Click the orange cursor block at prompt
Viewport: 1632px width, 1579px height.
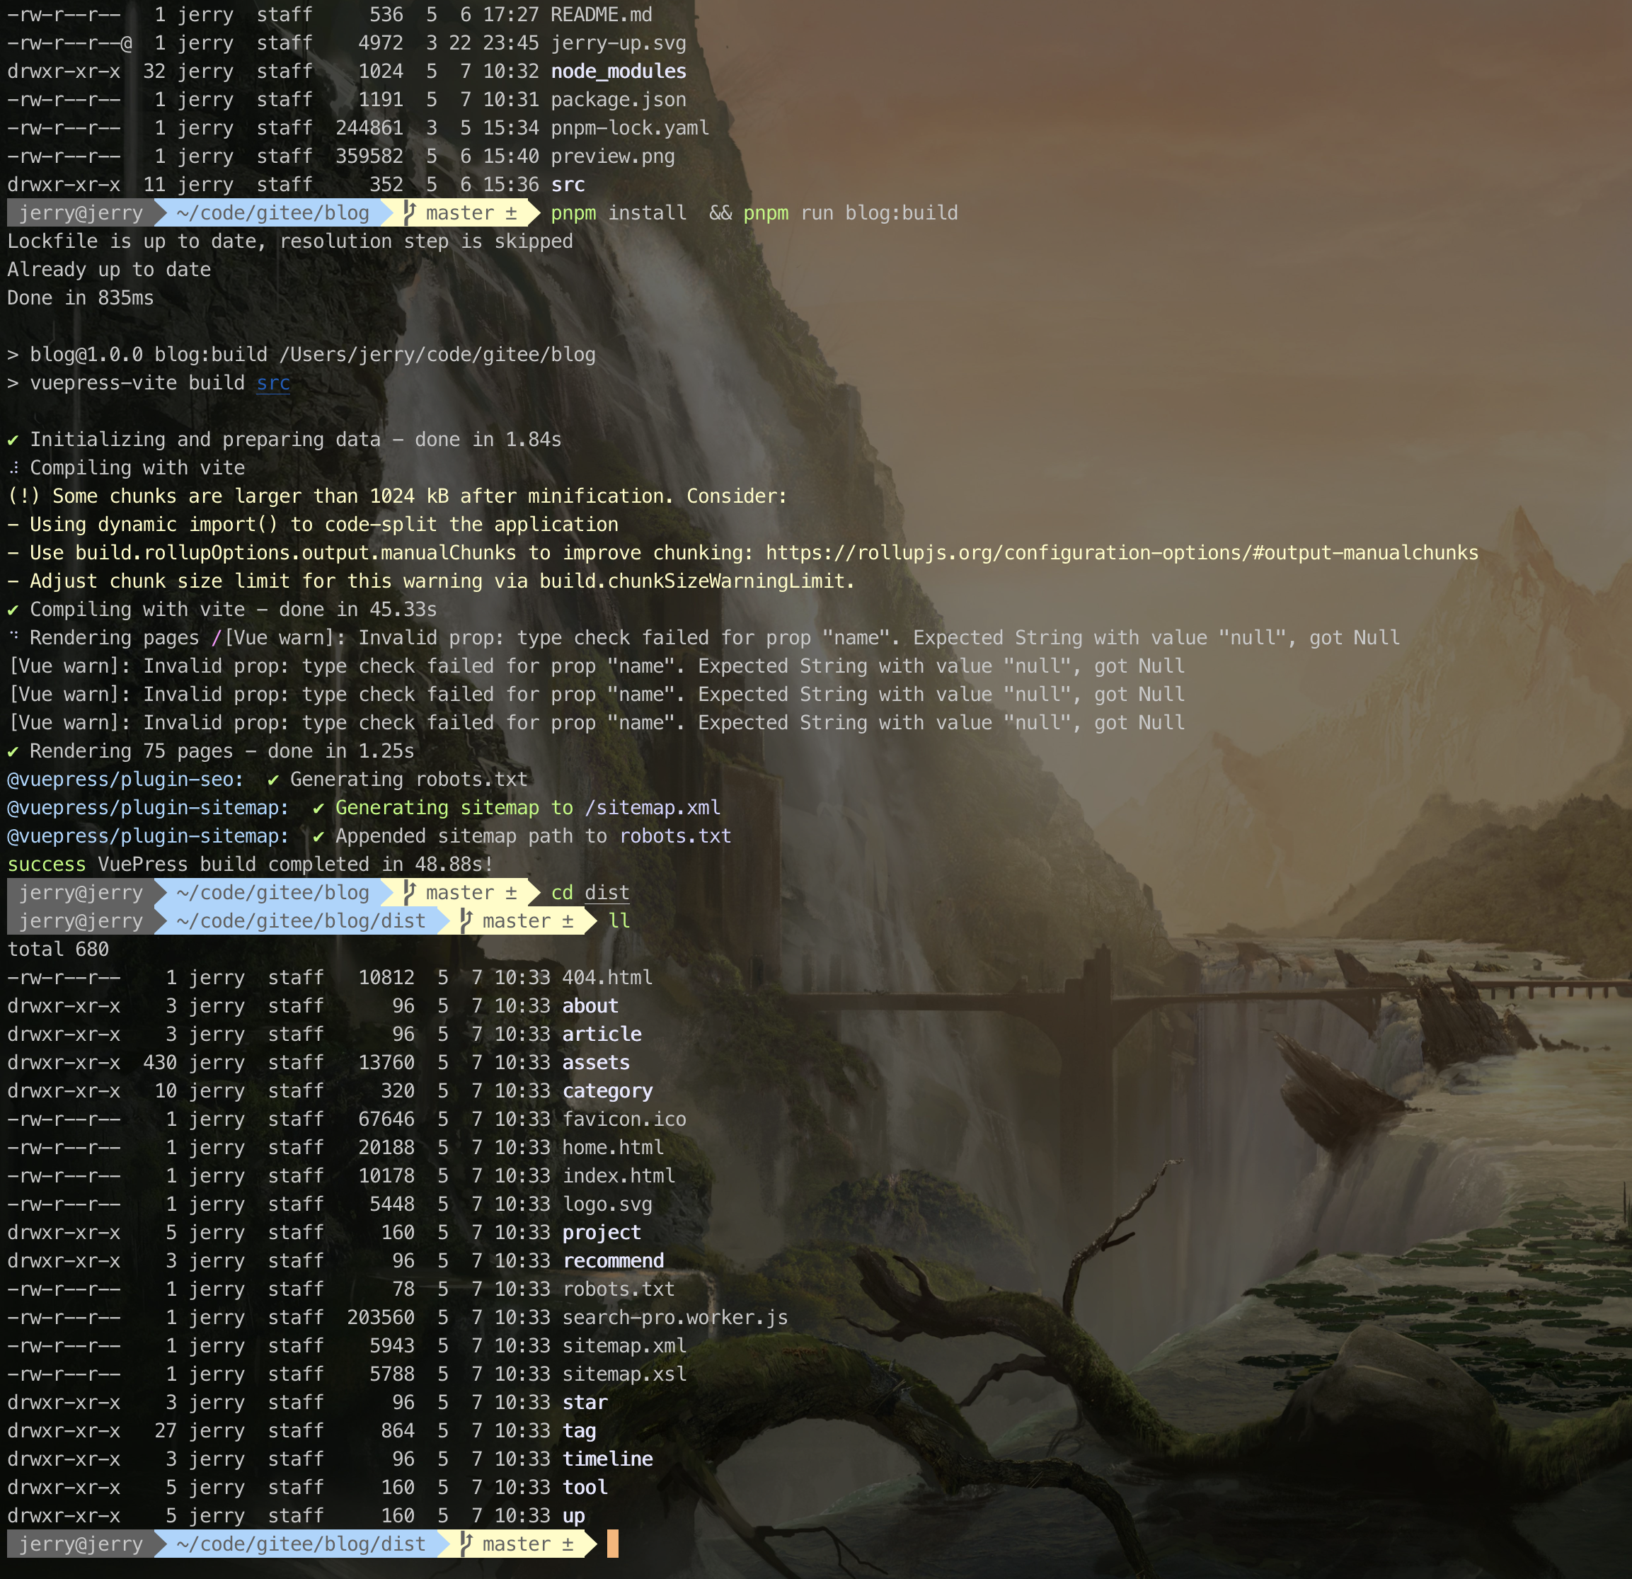click(613, 1544)
